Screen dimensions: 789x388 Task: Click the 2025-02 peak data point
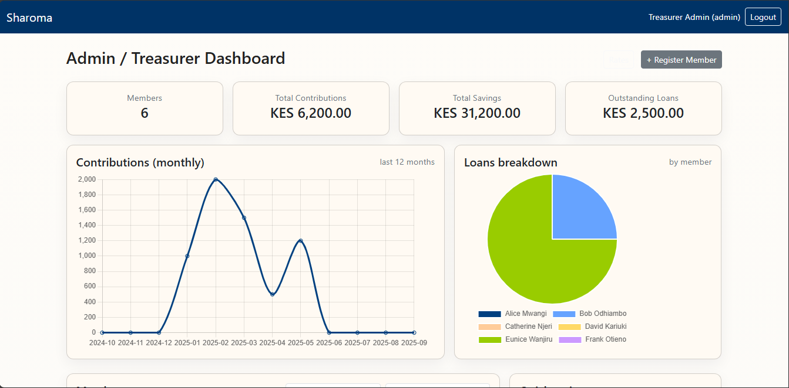point(216,179)
